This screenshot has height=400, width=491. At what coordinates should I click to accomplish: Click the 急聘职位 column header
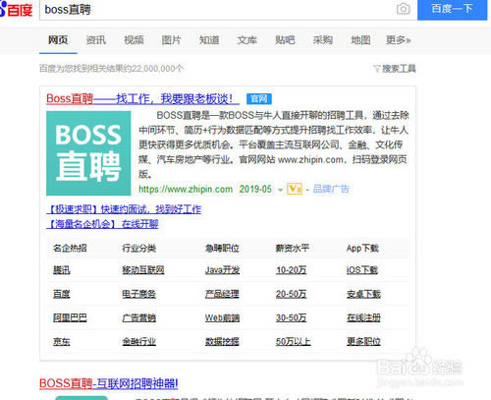click(x=222, y=249)
